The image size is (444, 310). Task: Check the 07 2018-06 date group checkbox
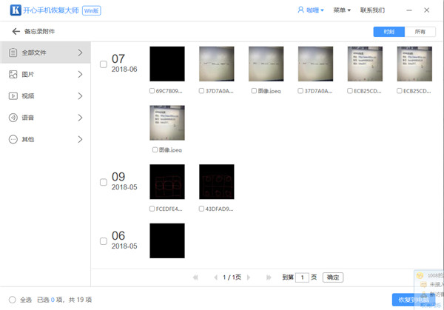pos(104,64)
